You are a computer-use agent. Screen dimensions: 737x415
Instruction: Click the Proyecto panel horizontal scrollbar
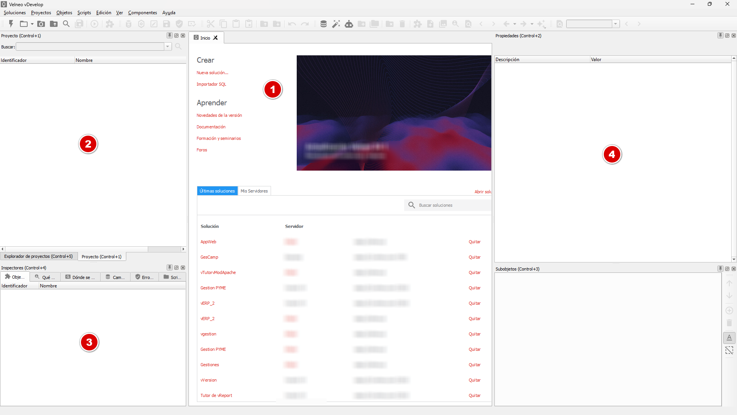point(77,249)
